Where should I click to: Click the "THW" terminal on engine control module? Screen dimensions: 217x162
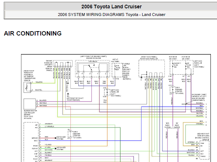[x=202, y=144]
